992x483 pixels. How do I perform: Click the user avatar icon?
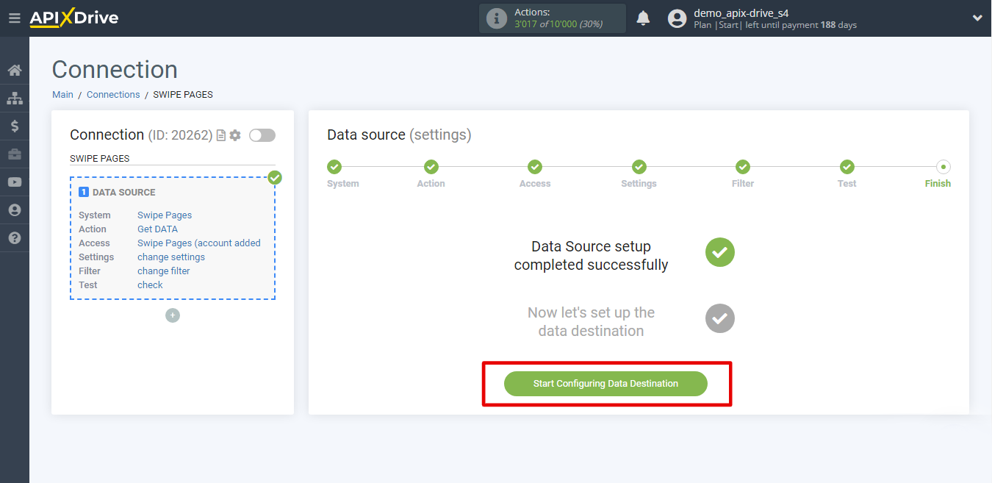click(677, 18)
